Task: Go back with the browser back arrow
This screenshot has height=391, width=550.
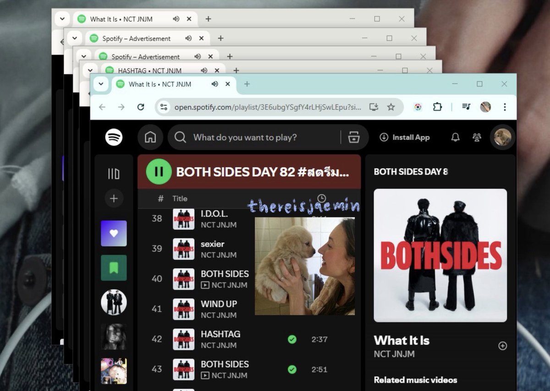Action: (102, 107)
